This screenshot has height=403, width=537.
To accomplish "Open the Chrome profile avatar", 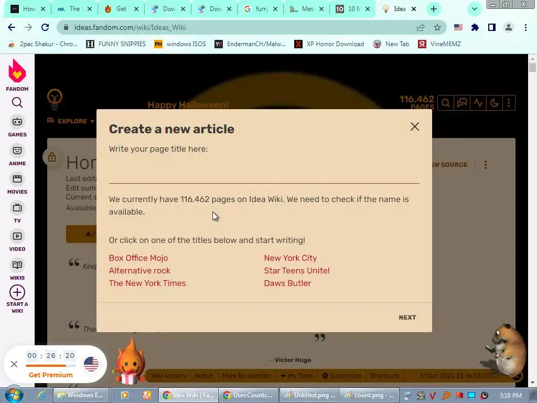I will 509,27.
